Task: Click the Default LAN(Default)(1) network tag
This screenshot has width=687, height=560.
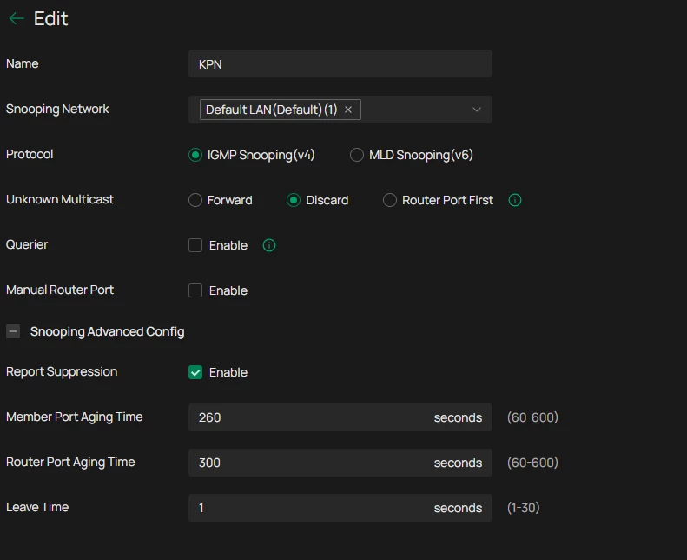Action: (271, 110)
